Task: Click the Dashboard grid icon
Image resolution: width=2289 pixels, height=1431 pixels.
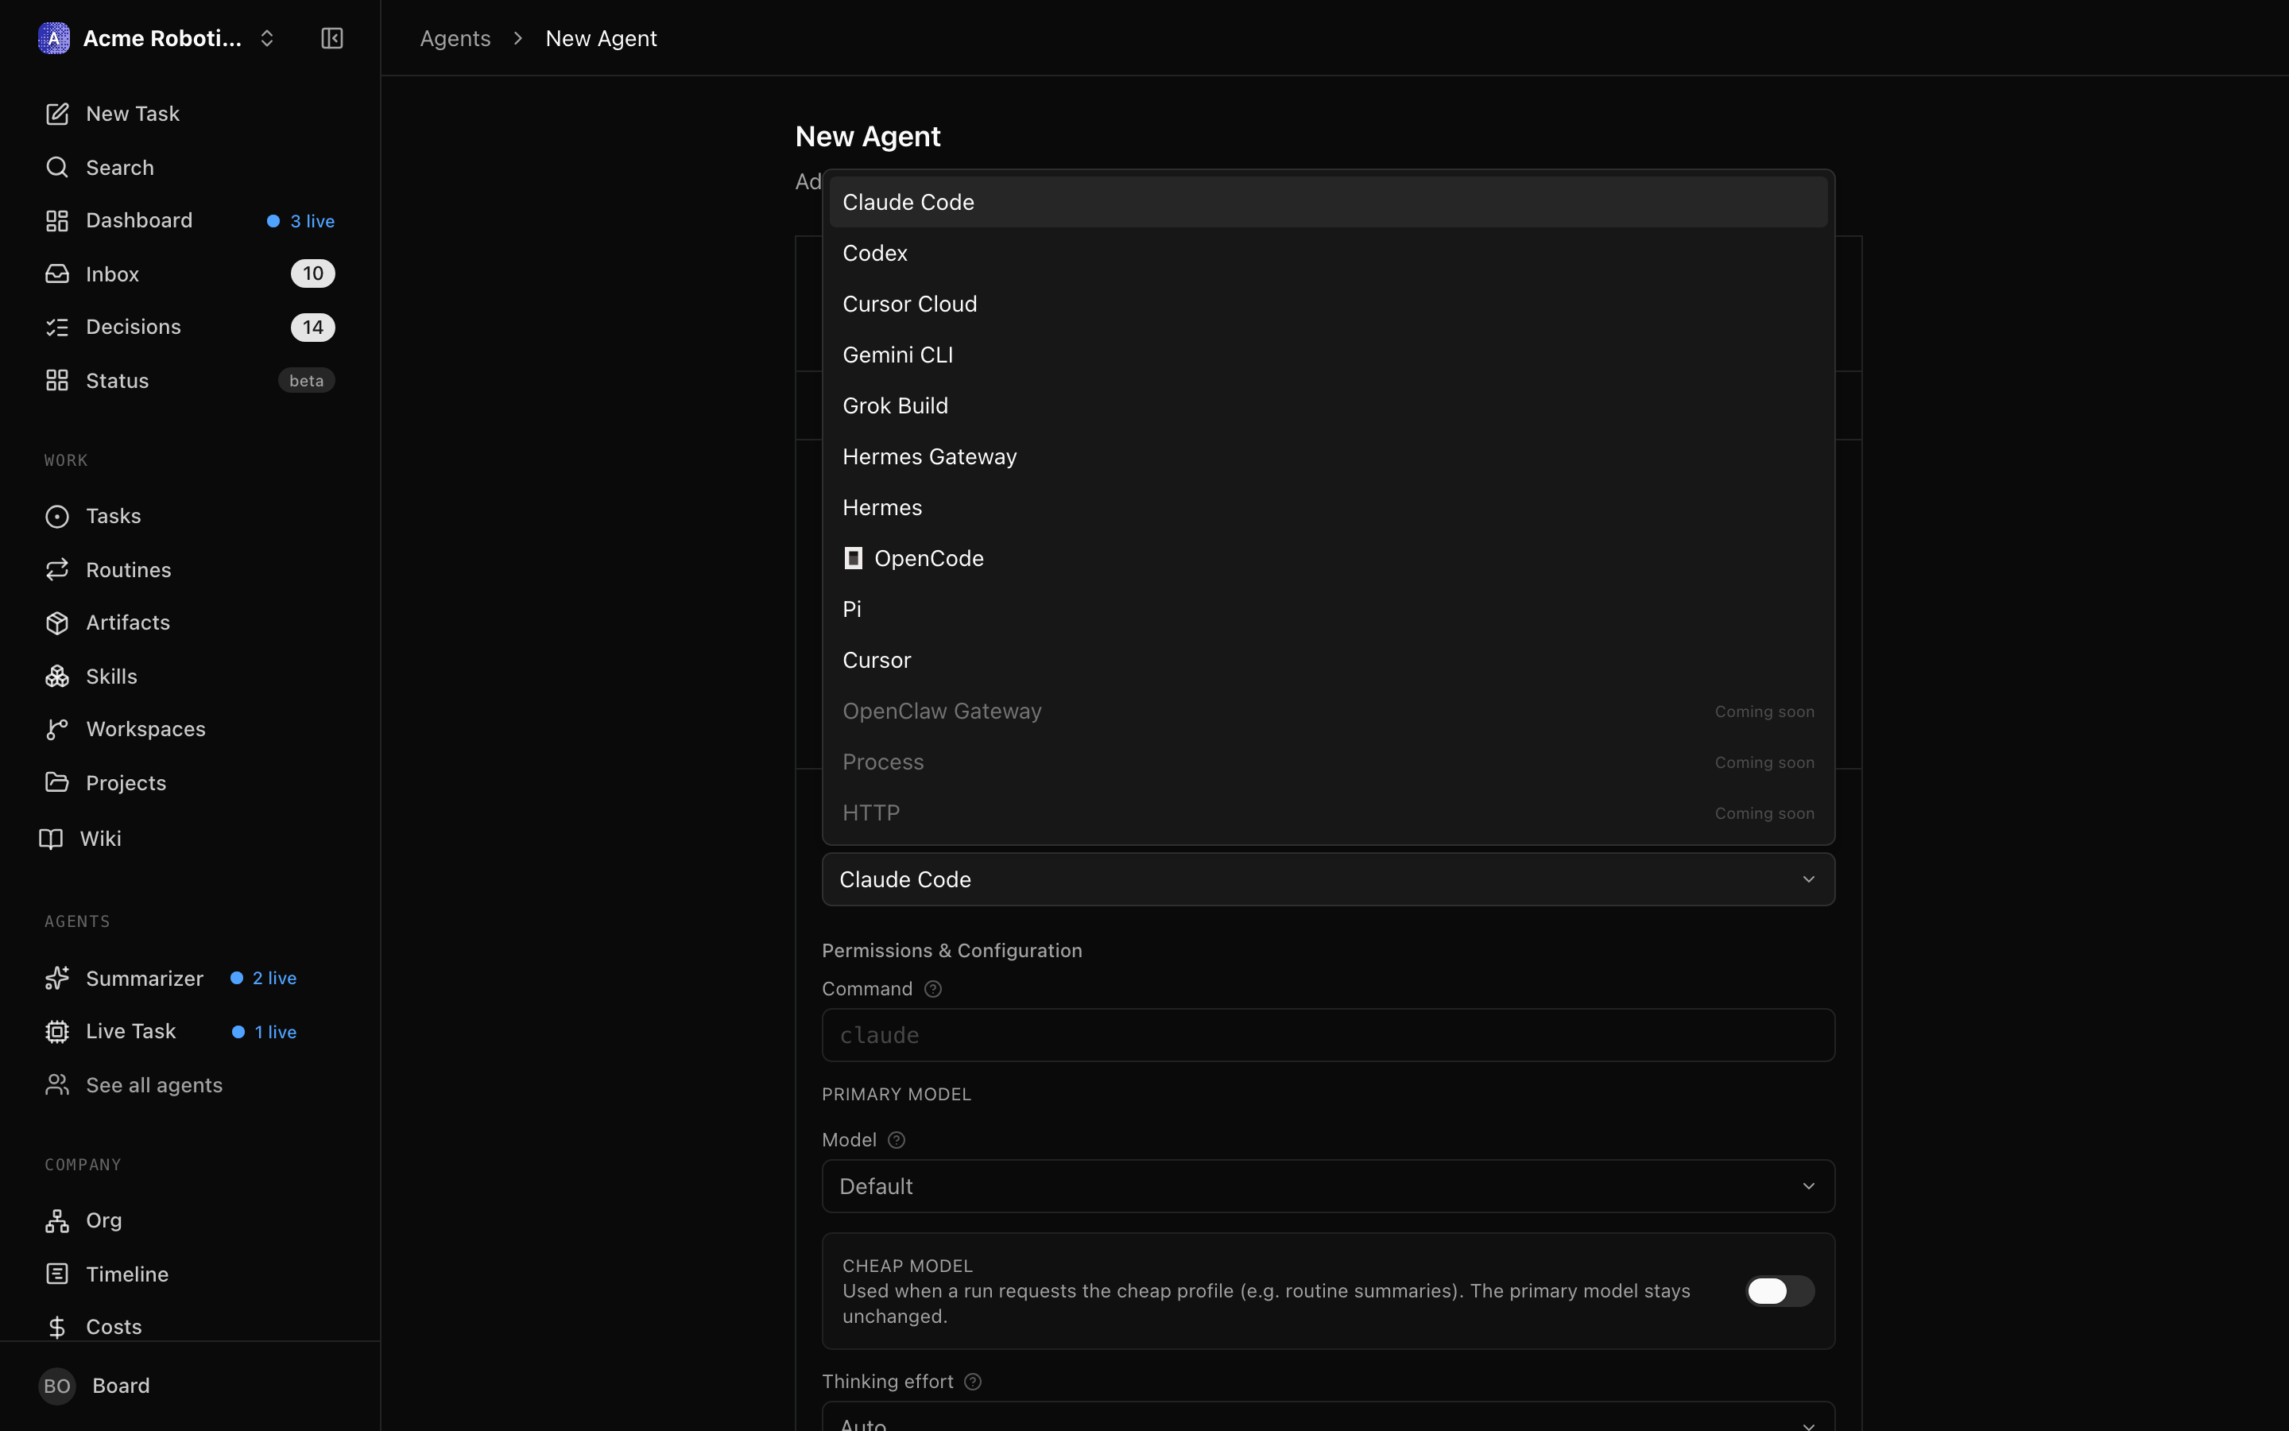Action: [x=56, y=220]
